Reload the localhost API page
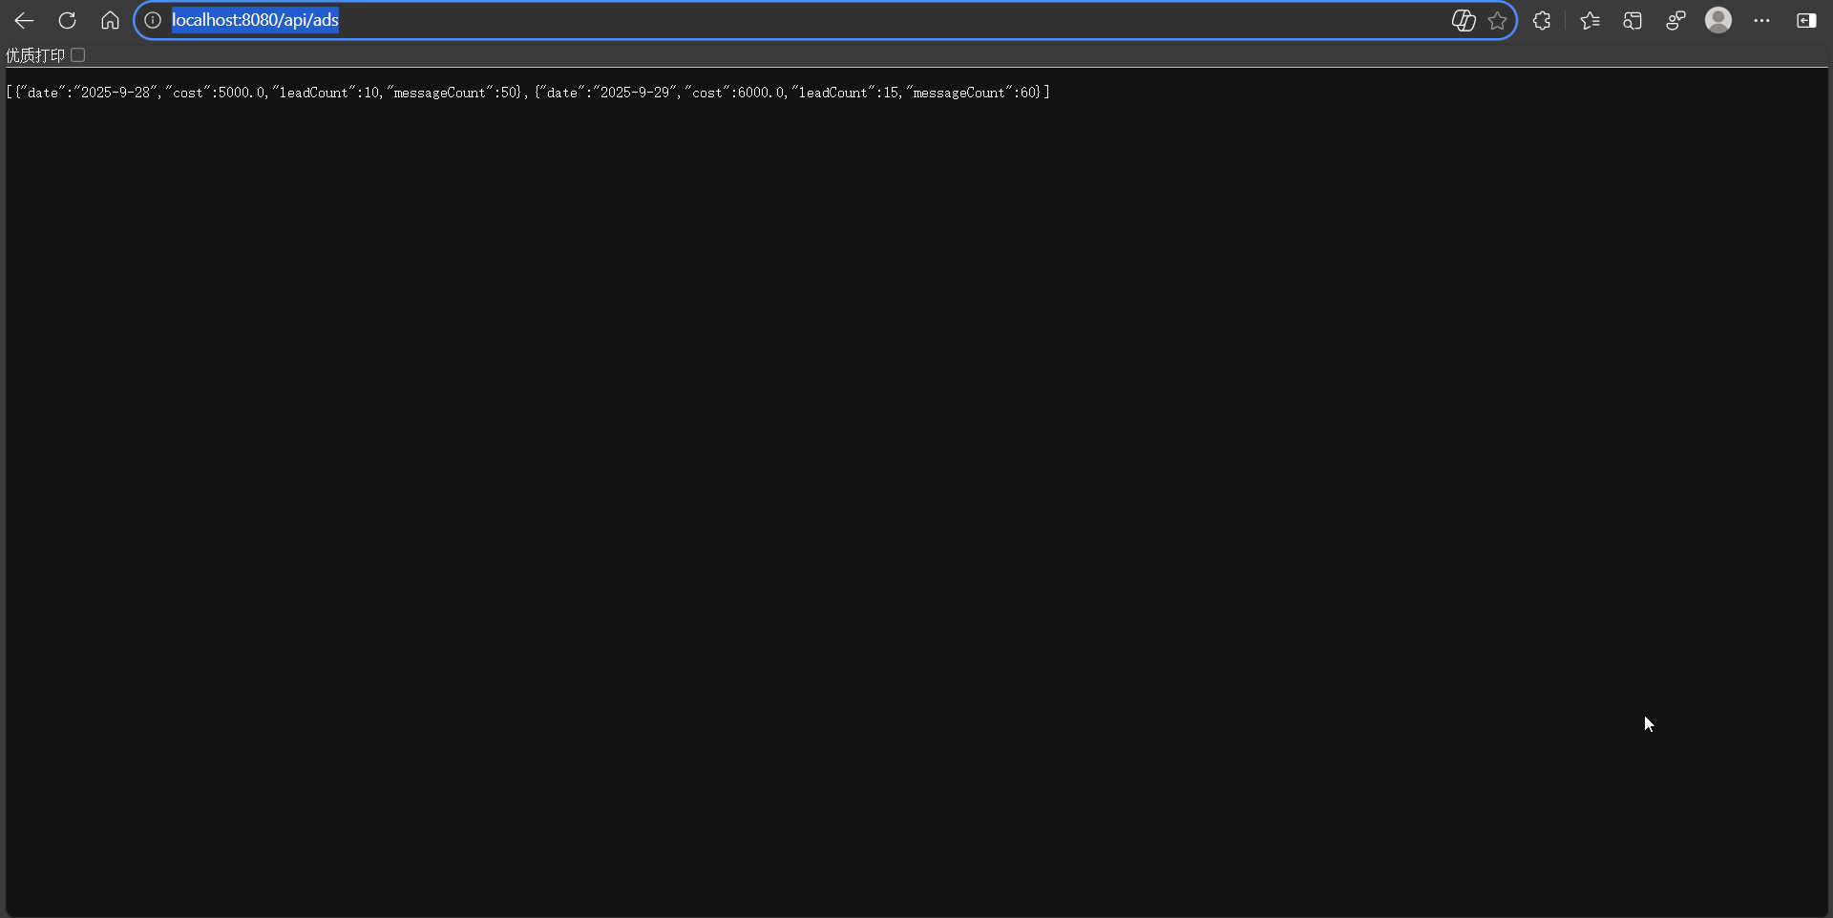 pyautogui.click(x=67, y=20)
